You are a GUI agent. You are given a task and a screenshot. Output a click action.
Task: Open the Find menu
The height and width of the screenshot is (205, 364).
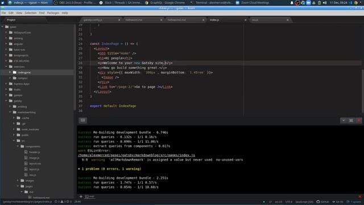coord(42,13)
